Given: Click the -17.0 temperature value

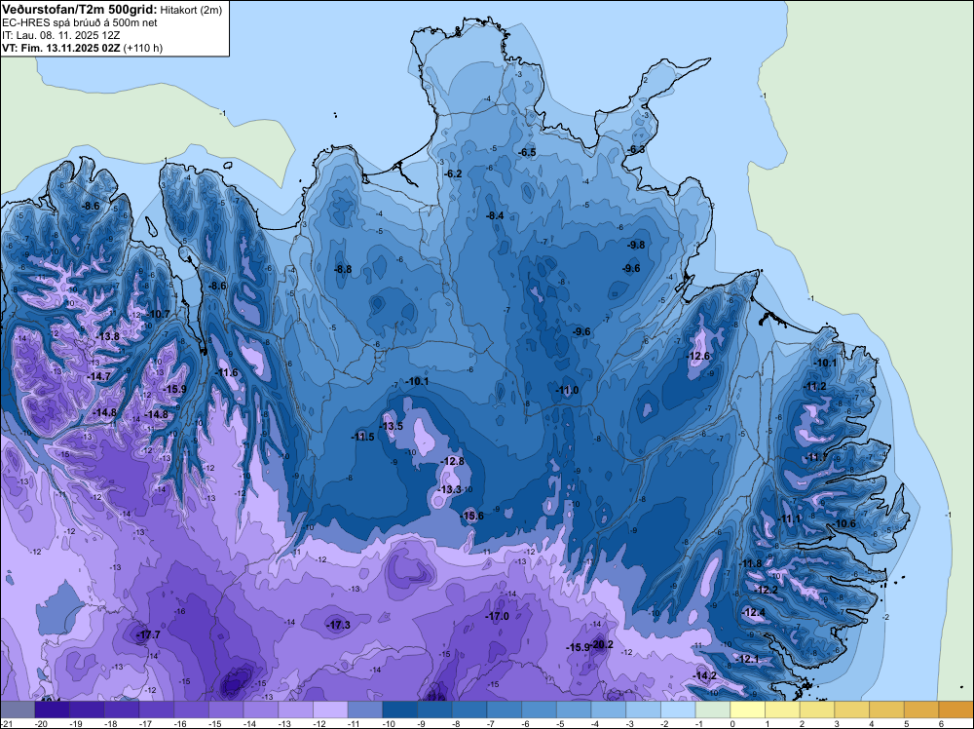Looking at the screenshot, I should 497,616.
